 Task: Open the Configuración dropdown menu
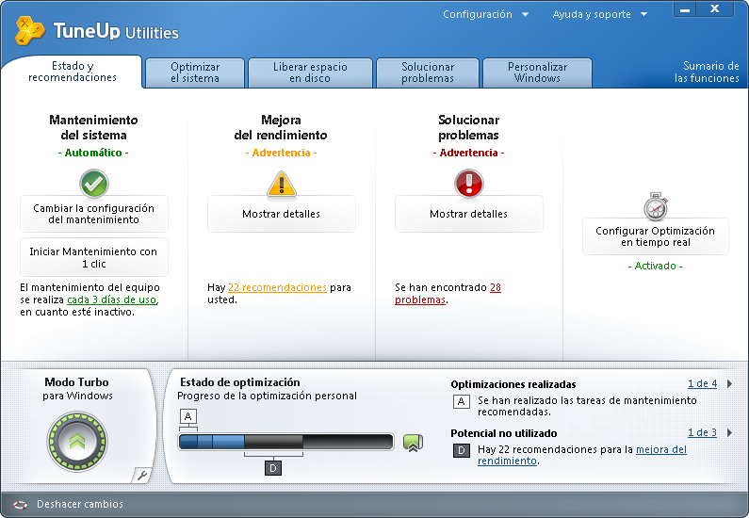pyautogui.click(x=485, y=14)
